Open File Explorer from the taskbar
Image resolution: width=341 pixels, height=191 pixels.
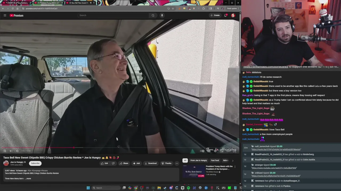click(x=159, y=188)
